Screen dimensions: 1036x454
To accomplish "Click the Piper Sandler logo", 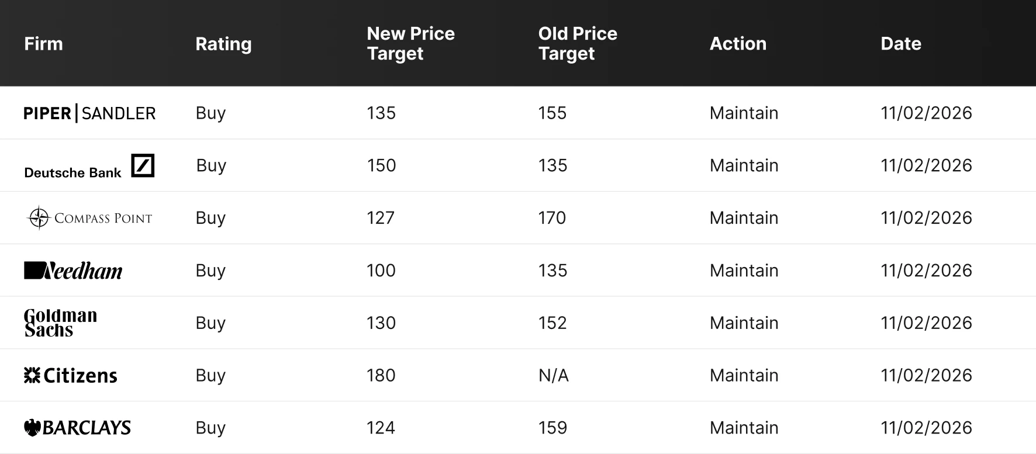I will [89, 113].
